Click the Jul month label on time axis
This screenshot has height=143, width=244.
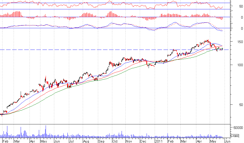(71, 141)
